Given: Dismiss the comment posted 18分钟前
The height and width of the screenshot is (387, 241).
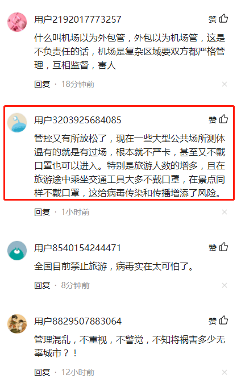Looking at the screenshot, I should pos(224,85).
